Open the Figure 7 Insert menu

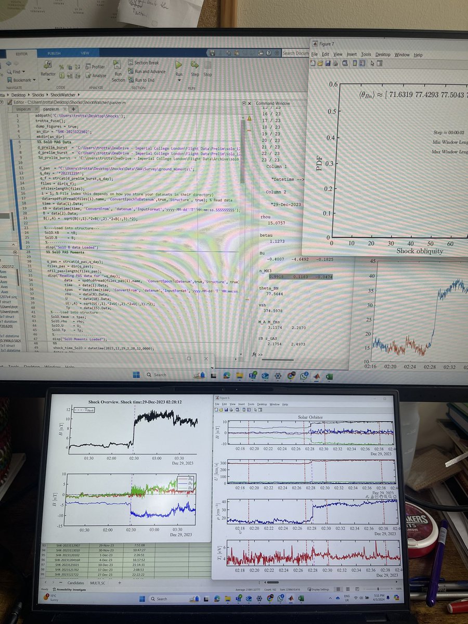pos(352,54)
